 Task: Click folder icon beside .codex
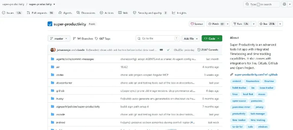pos(53,75)
